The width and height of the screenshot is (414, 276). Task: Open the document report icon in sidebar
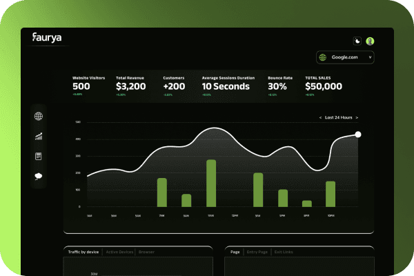tap(38, 156)
